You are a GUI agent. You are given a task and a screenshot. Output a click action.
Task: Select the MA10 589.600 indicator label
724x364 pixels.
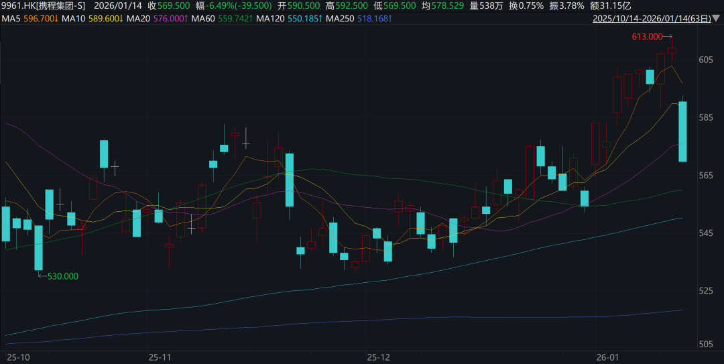coord(93,19)
